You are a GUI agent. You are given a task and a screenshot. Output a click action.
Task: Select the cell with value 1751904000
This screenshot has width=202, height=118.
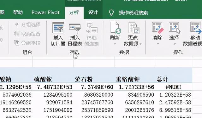coord(53,110)
